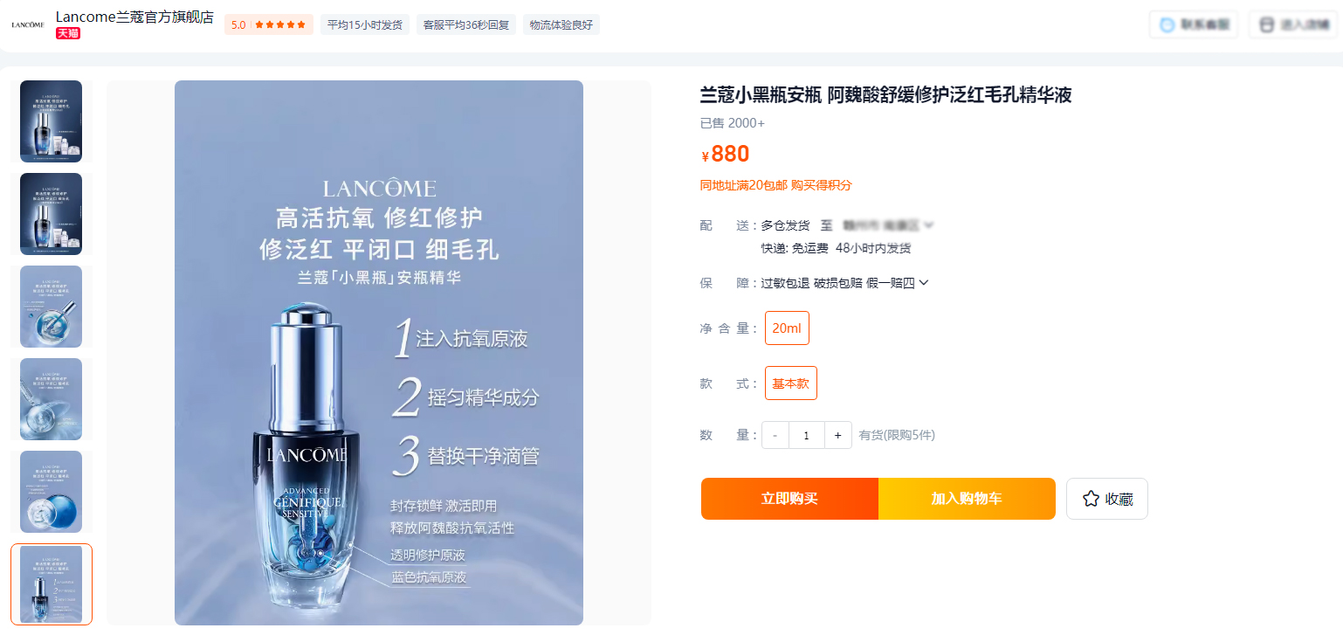
Task: Select the 20ml net content option
Action: 787,328
